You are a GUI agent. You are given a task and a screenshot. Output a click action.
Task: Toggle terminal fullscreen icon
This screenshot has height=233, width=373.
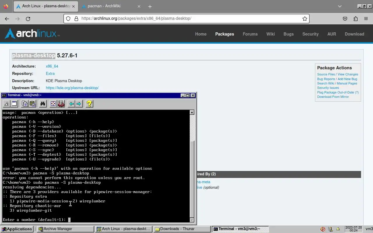click(x=53, y=104)
